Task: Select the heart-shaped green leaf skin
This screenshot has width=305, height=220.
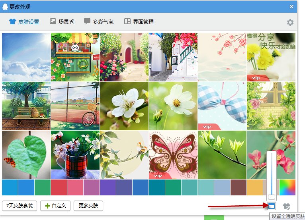Action: click(x=26, y=155)
